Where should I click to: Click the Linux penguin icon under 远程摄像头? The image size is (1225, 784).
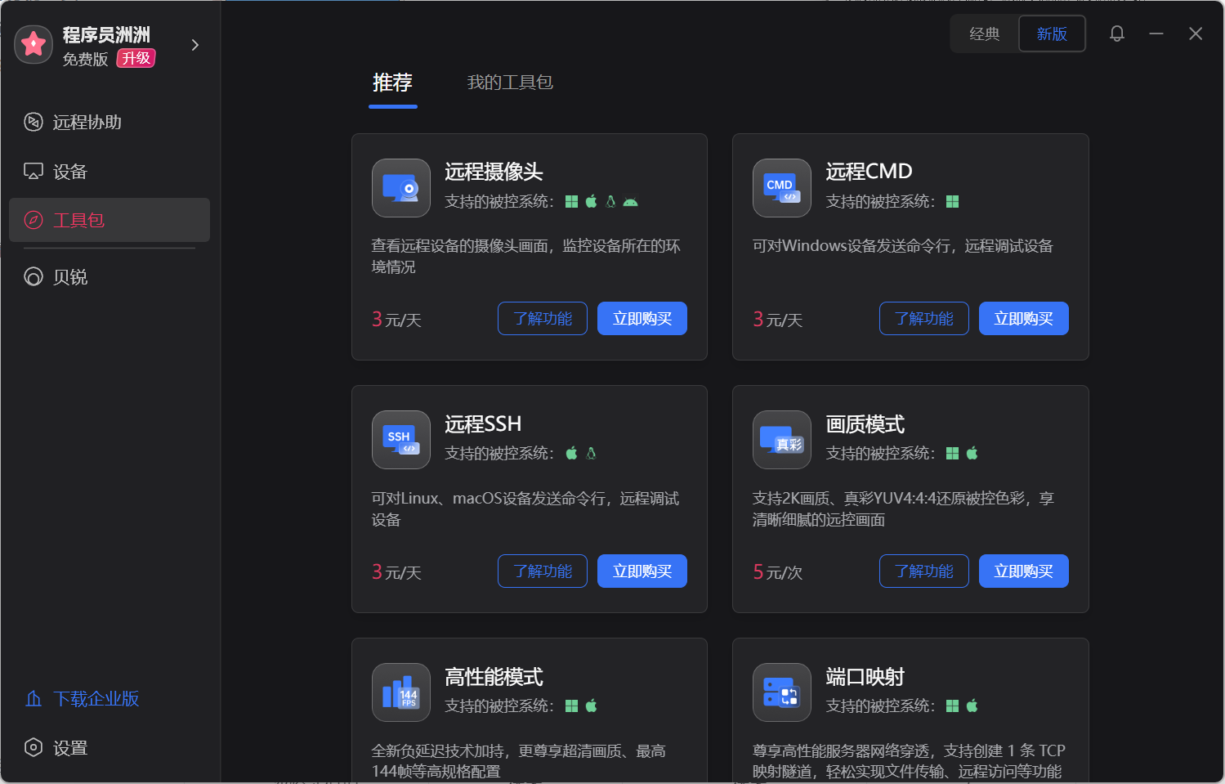tap(610, 201)
